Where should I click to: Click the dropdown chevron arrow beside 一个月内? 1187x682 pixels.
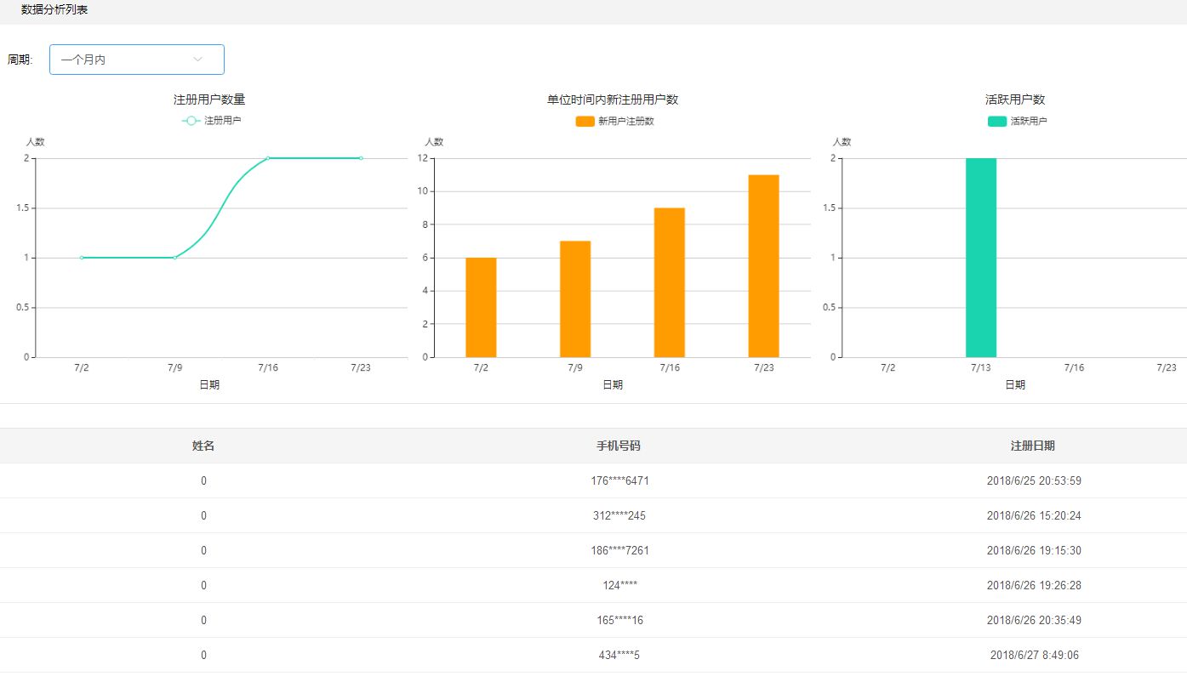pyautogui.click(x=198, y=60)
